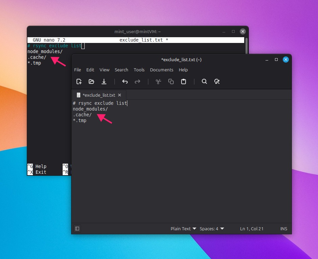Open the File menu
Image resolution: width=318 pixels, height=259 pixels.
pyautogui.click(x=78, y=70)
